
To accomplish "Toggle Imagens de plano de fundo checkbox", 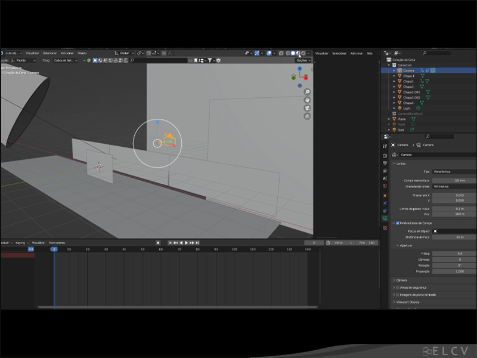I will 398,295.
